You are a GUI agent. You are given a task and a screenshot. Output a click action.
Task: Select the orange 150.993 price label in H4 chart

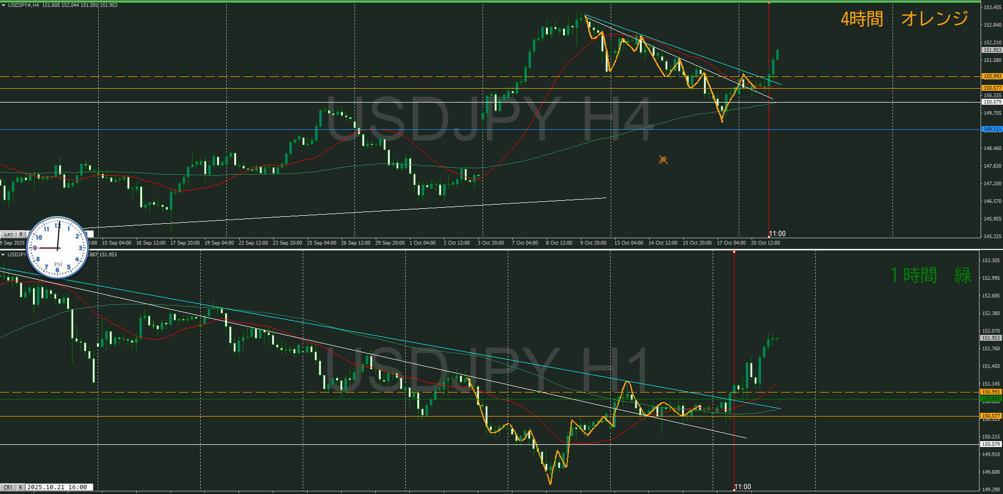point(992,76)
